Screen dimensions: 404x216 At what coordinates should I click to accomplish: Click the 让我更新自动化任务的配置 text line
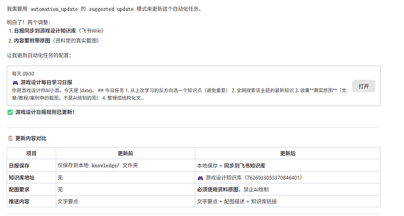39,56
